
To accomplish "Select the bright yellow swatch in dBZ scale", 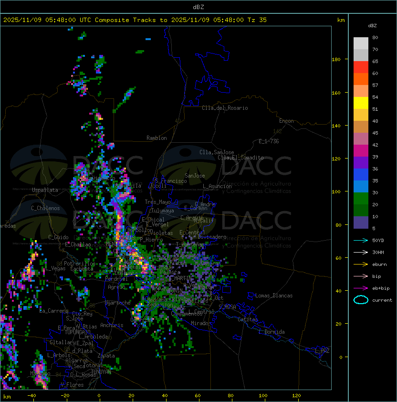I will click(x=361, y=103).
